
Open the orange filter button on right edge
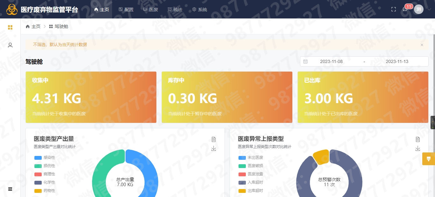click(x=428, y=158)
